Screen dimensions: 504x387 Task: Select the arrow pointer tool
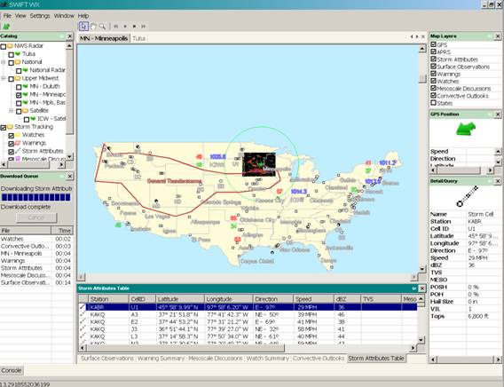pos(83,27)
